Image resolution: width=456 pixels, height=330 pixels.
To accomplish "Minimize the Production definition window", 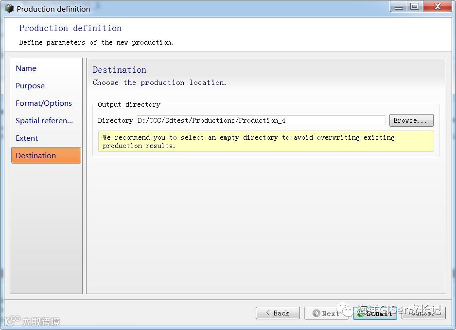I will point(399,7).
